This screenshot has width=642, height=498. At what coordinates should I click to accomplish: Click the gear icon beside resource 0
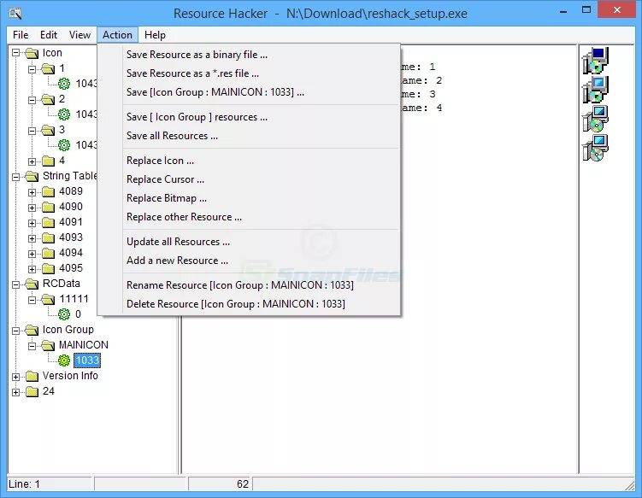[x=64, y=314]
